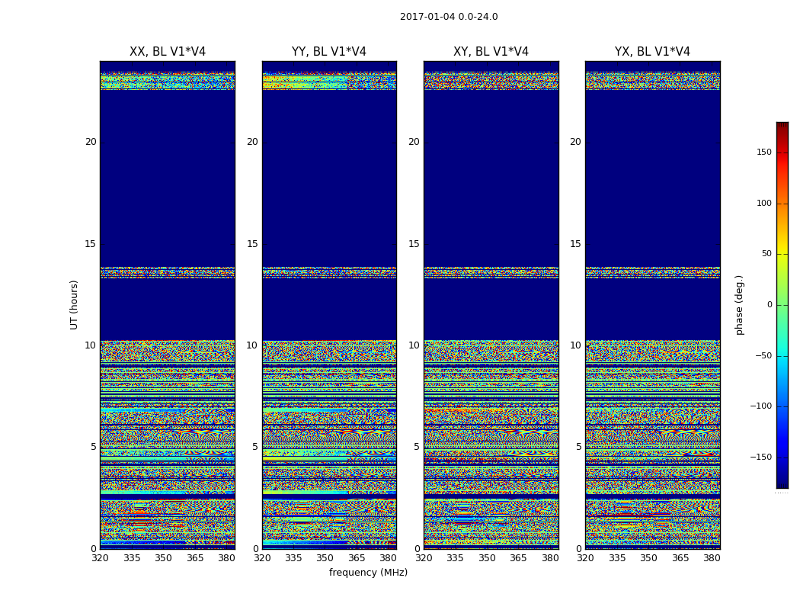Image resolution: width=800 pixels, height=610 pixels.
Task: Click x-tick 380 under the YY panel
Action: 389,558
